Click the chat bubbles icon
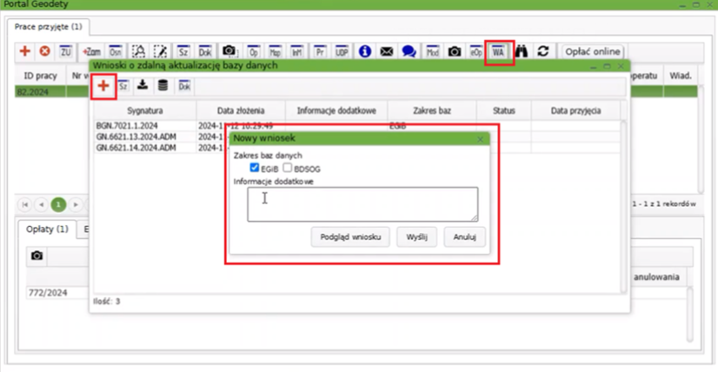This screenshot has width=718, height=372. (409, 52)
